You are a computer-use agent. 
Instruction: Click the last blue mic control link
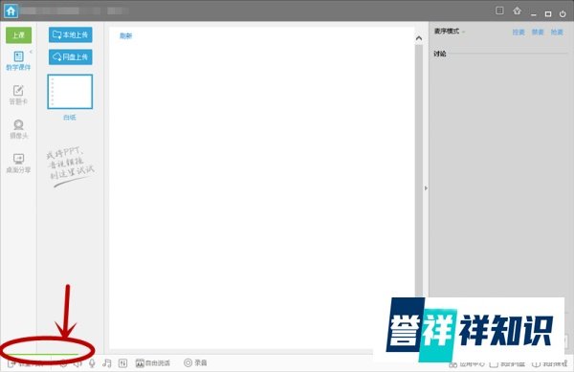557,33
